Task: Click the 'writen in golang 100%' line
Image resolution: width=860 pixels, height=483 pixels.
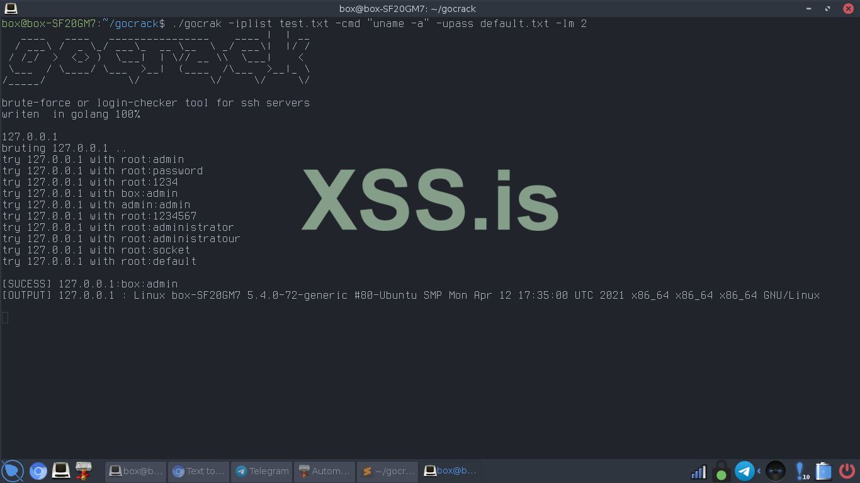Action: coord(71,114)
